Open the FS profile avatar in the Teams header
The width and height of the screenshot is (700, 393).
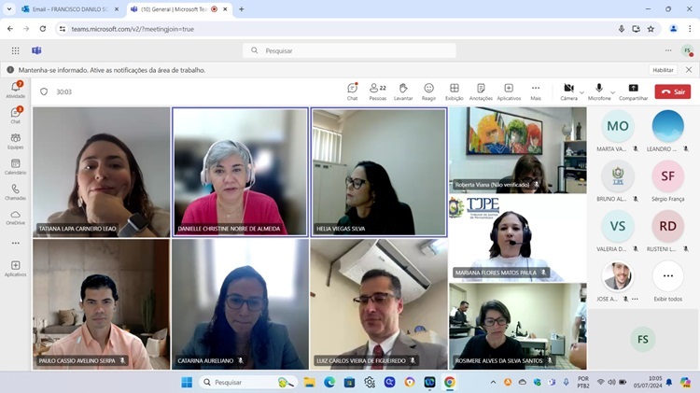[688, 50]
